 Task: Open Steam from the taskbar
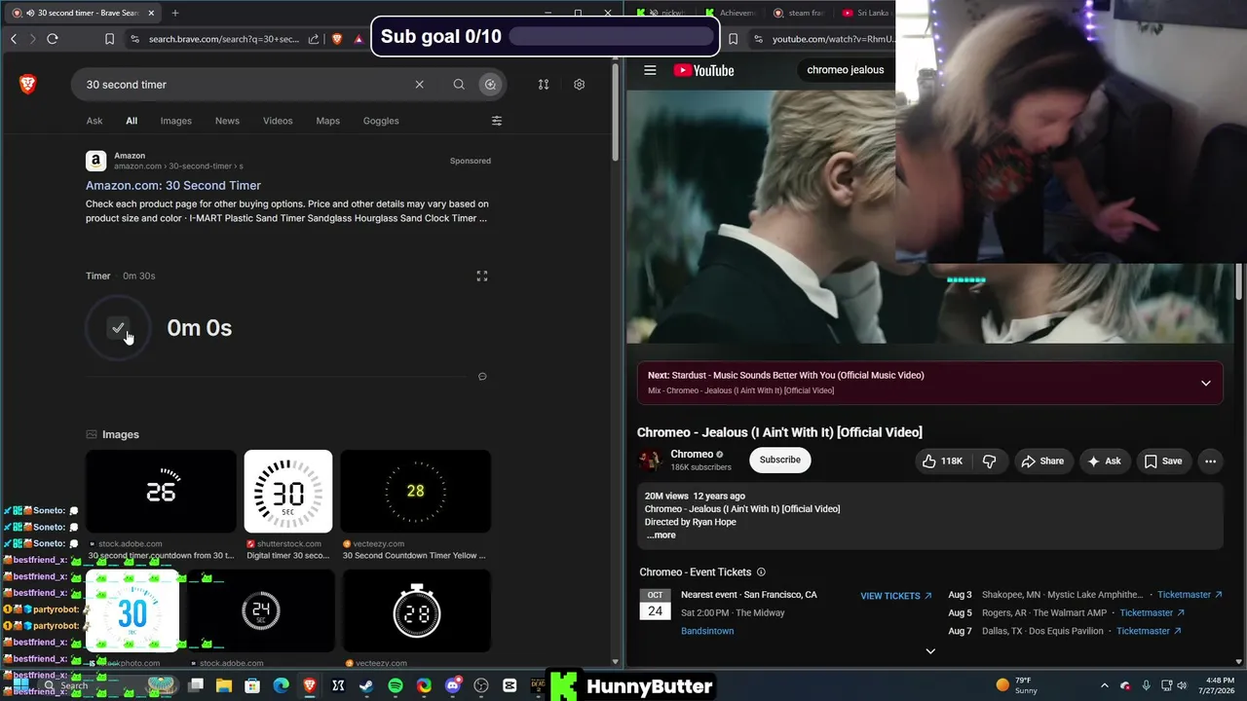366,685
